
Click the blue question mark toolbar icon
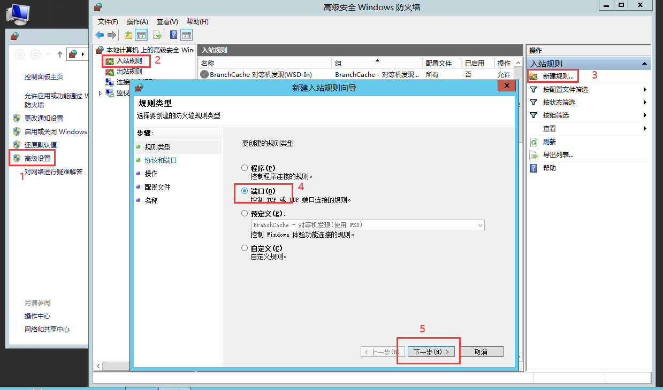coord(174,35)
